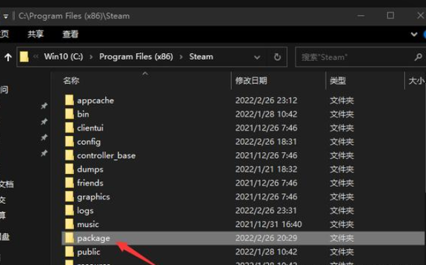Select the package folder icon
Viewport: 426px width, 265px height.
click(x=69, y=238)
